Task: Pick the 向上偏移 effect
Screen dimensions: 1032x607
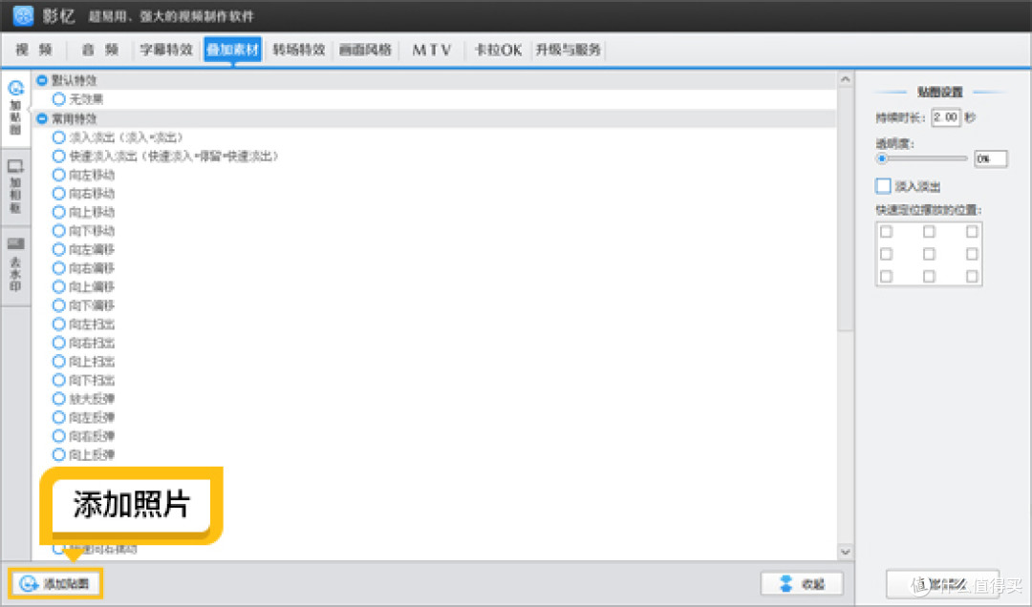Action: (x=58, y=286)
